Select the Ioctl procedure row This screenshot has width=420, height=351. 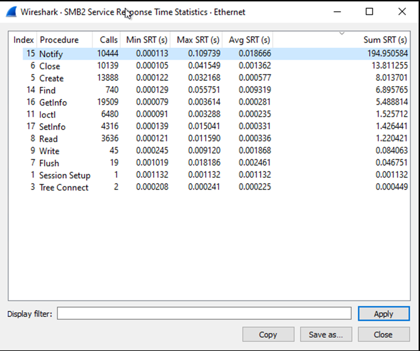[x=216, y=114]
